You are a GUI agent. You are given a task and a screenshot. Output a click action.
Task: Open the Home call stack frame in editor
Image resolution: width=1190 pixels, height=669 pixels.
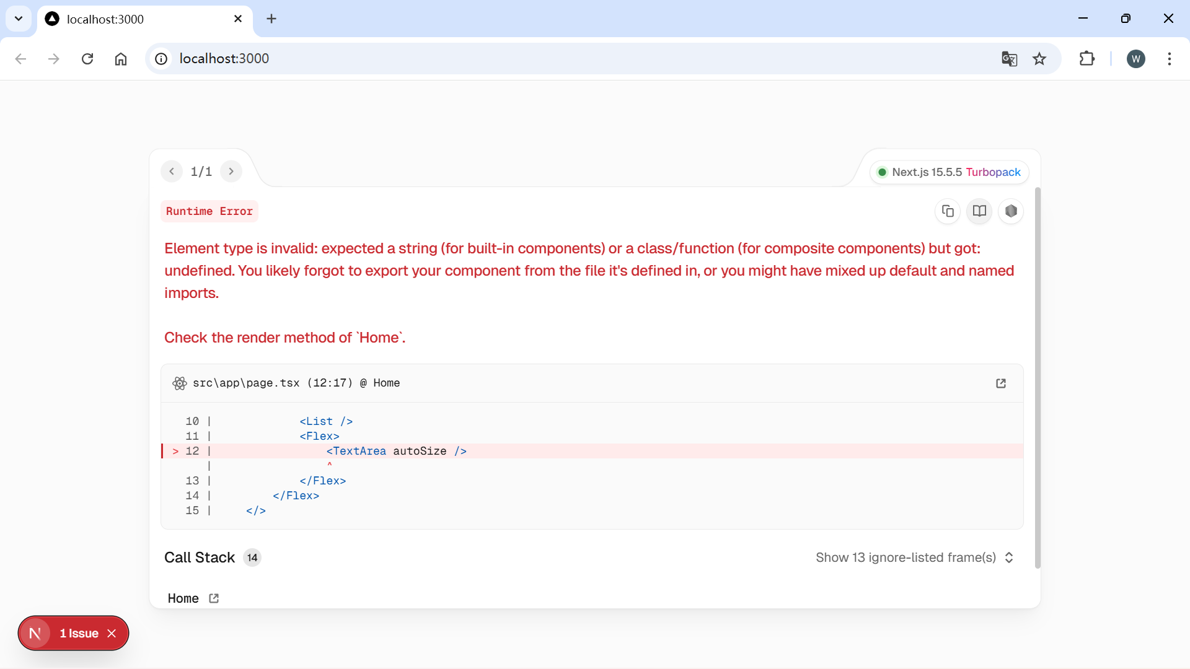click(214, 598)
